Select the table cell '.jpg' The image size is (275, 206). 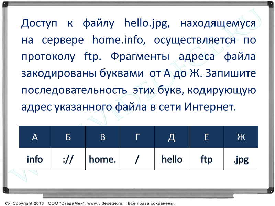coord(241,159)
